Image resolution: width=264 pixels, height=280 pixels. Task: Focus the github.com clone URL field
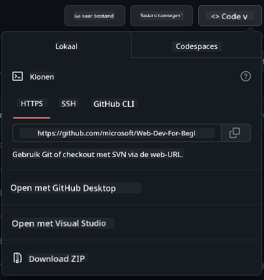click(117, 133)
